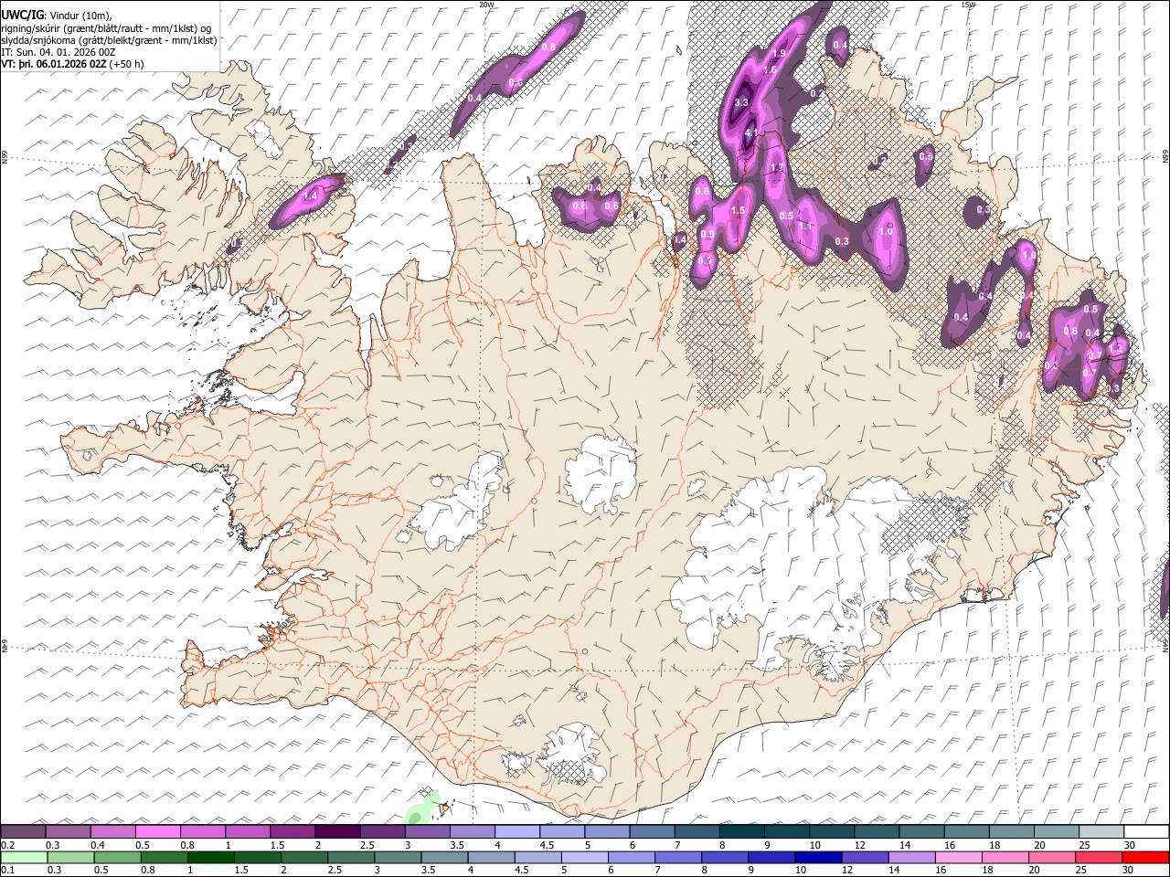Click the '3.3' snowfall value on the map

point(741,102)
